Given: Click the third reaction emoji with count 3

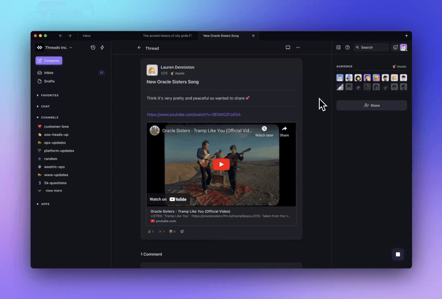Looking at the screenshot, I should pyautogui.click(x=172, y=231).
